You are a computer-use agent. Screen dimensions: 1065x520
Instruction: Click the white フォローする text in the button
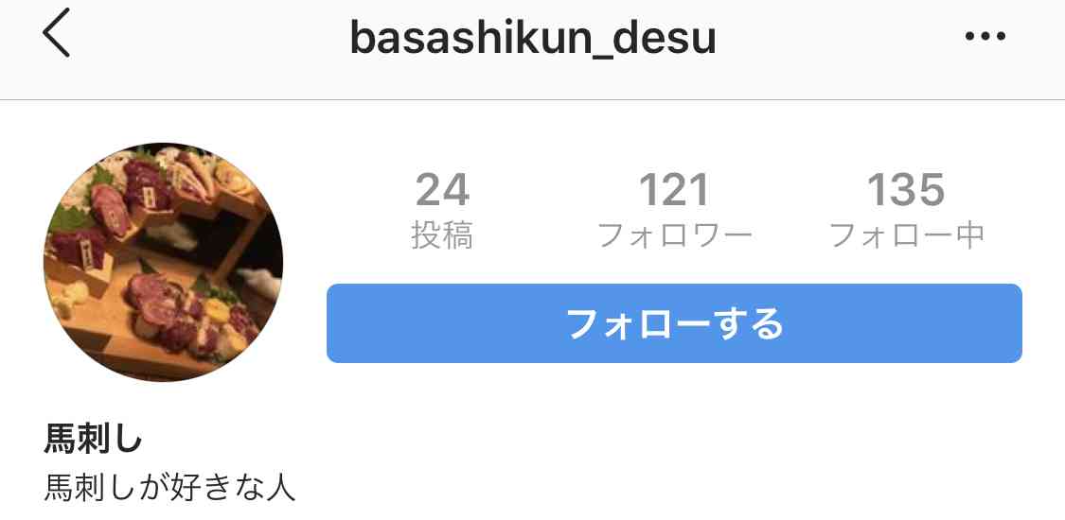tap(674, 324)
